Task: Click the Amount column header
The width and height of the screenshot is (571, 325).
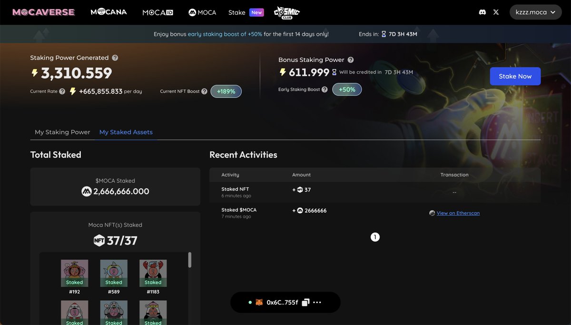Action: [x=301, y=175]
